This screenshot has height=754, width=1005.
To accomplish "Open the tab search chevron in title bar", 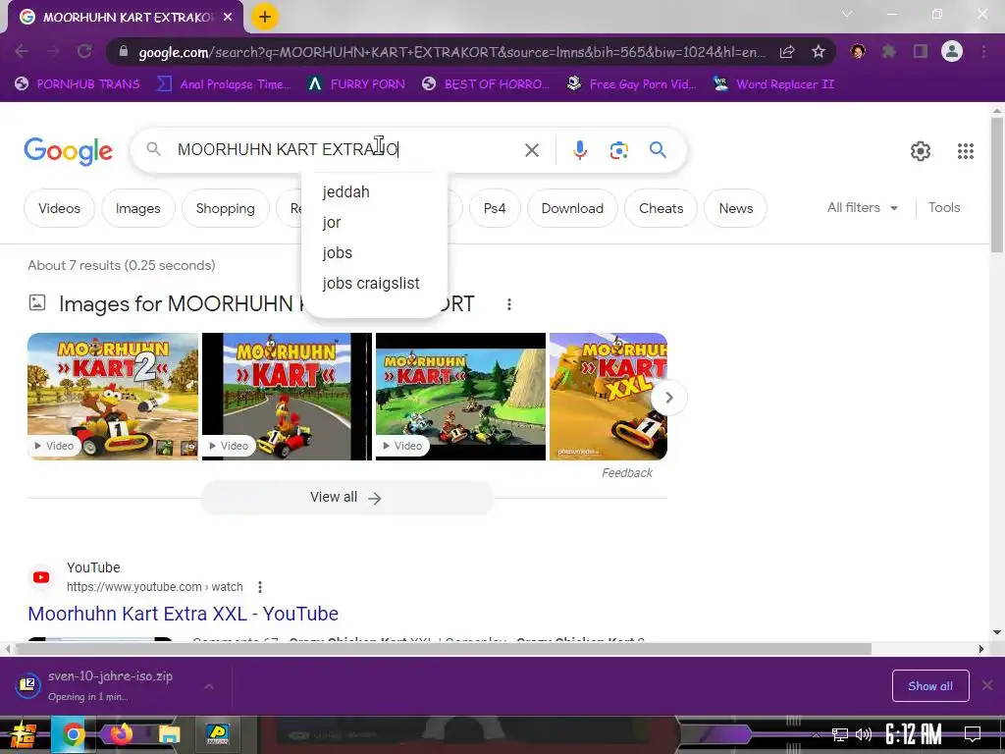I will (847, 14).
